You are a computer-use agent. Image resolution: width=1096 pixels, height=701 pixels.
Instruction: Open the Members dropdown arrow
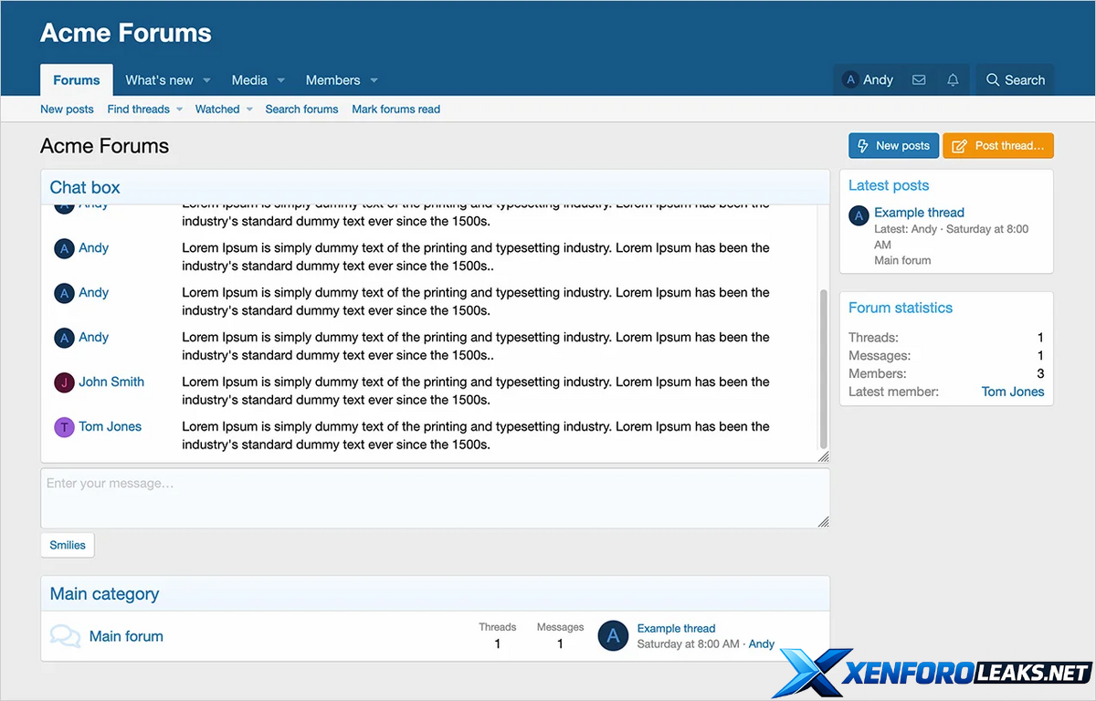[x=374, y=80]
